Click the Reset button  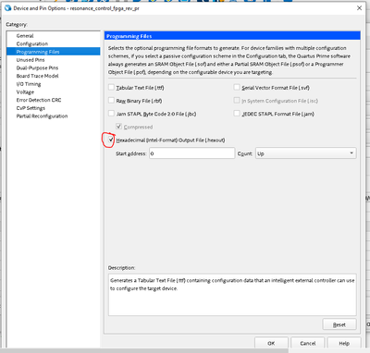(339, 324)
